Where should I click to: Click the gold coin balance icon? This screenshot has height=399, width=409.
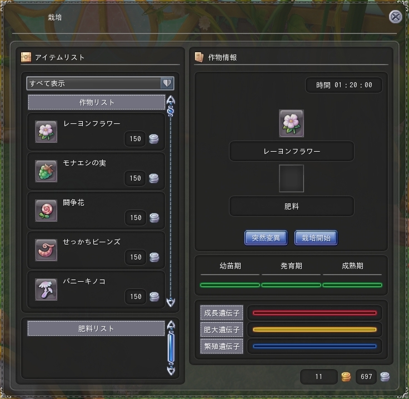tap(346, 377)
